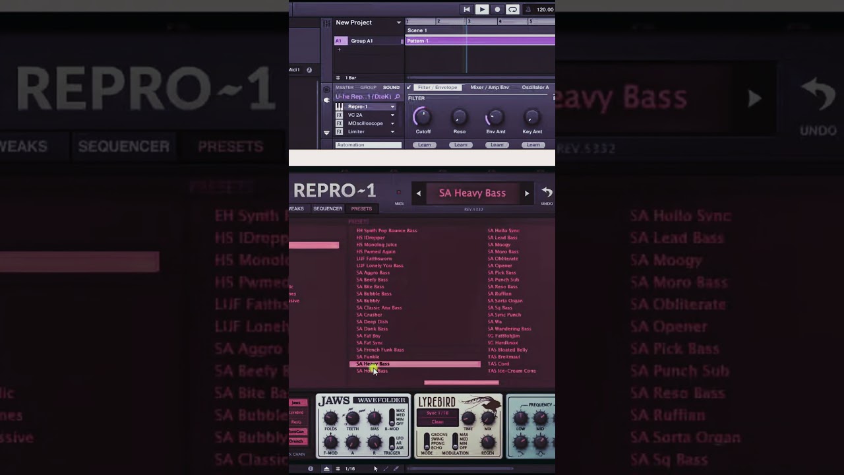
Task: Open the Repro-1 plugin slot dropdown
Action: pyautogui.click(x=392, y=107)
